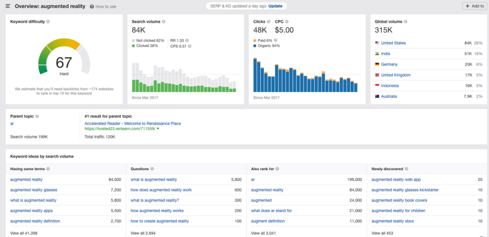Open 'augmented reality xbox' keyword
489x237 pixels.
tap(393, 221)
